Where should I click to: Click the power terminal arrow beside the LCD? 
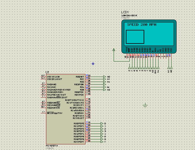[x=114, y=50]
